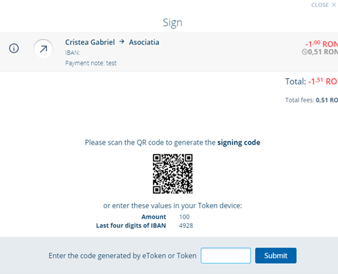The height and width of the screenshot is (274, 338).
Task: Select the Asociatia recipient name
Action: (x=144, y=42)
